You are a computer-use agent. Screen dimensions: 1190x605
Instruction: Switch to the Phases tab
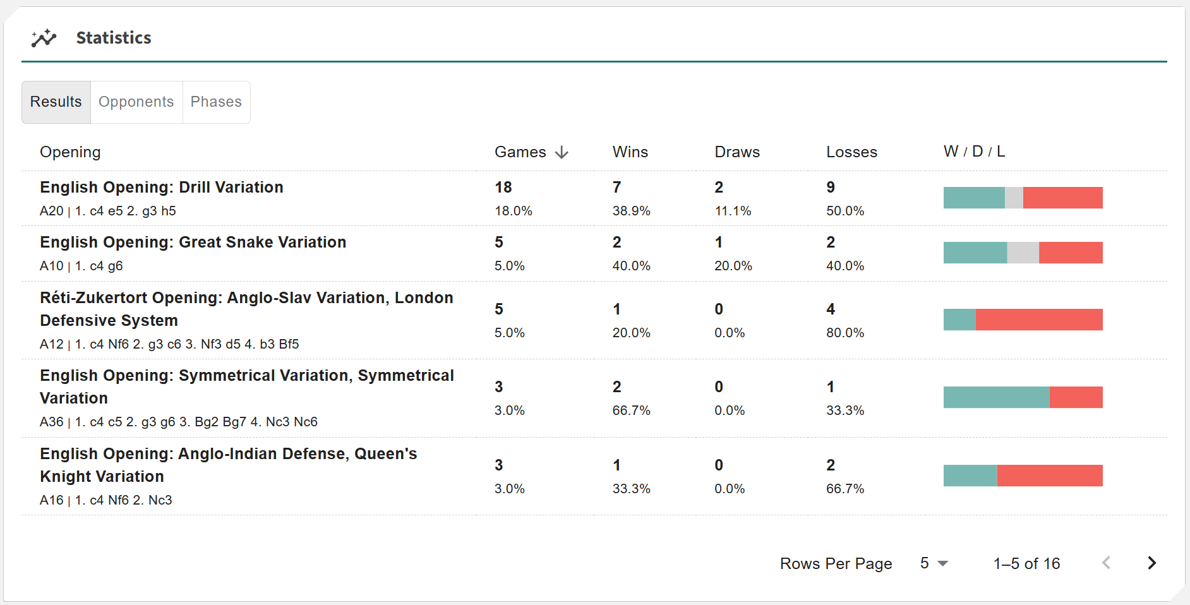tap(216, 102)
